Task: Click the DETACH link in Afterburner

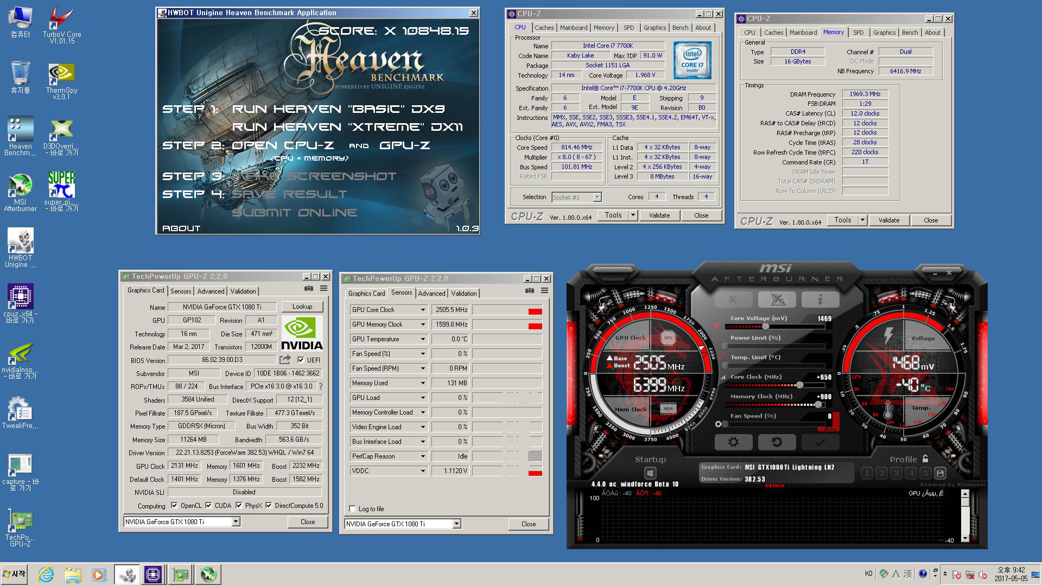Action: 775,486
